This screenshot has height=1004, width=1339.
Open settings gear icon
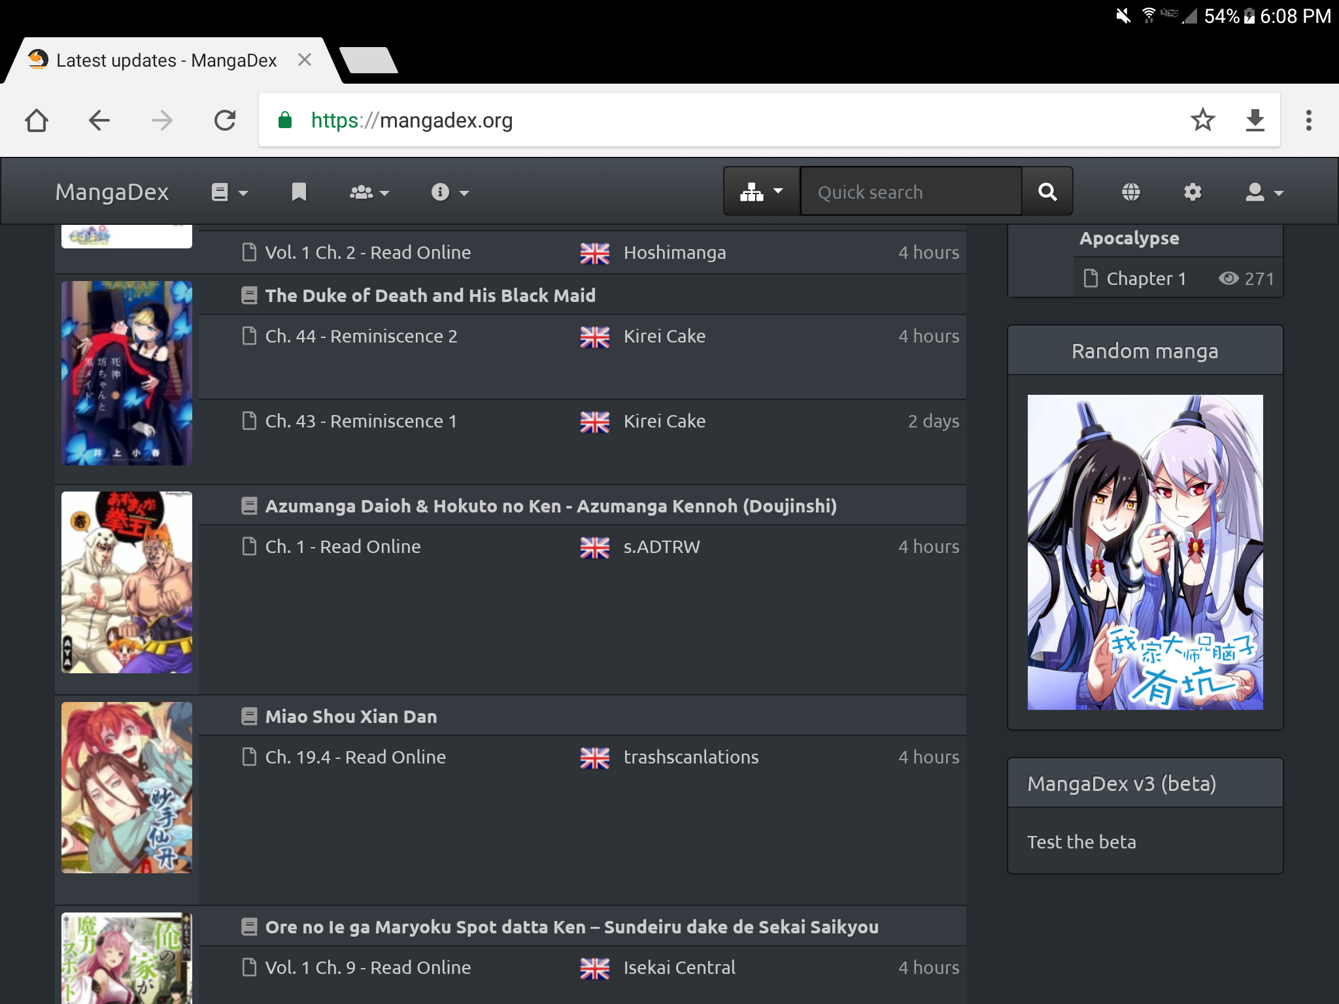click(x=1193, y=192)
